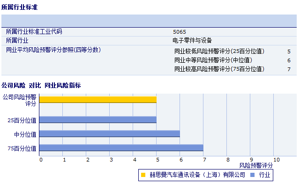Click the legend label 赫思曼汽车通讯设备（上海）有限公司

tap(197, 175)
